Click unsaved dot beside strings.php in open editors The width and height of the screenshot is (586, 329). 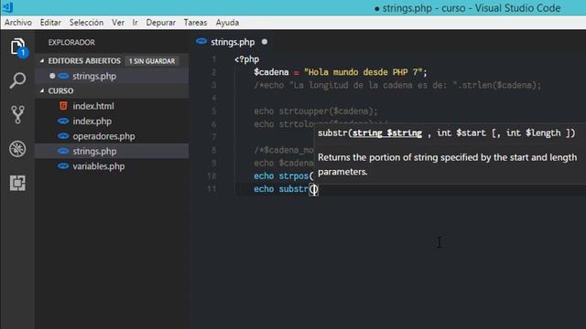point(52,76)
